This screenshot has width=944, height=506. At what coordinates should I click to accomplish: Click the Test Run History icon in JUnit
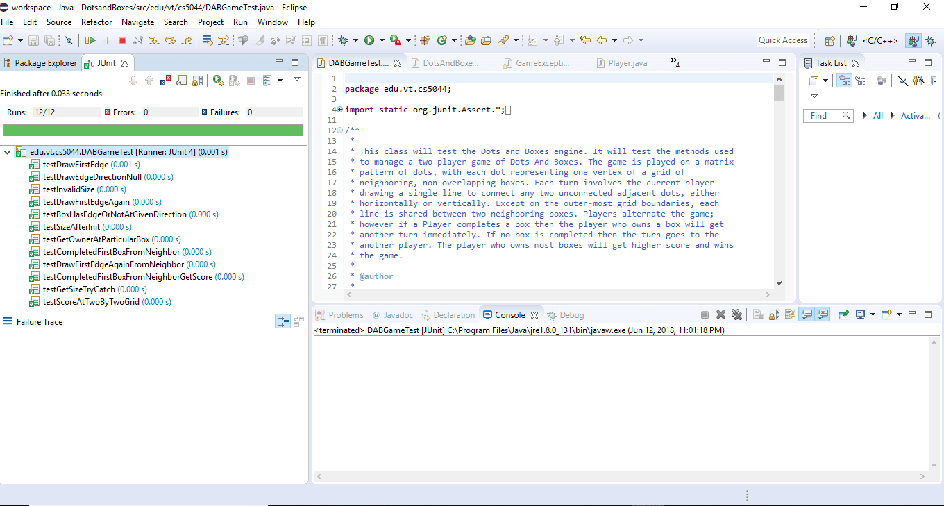[x=267, y=81]
